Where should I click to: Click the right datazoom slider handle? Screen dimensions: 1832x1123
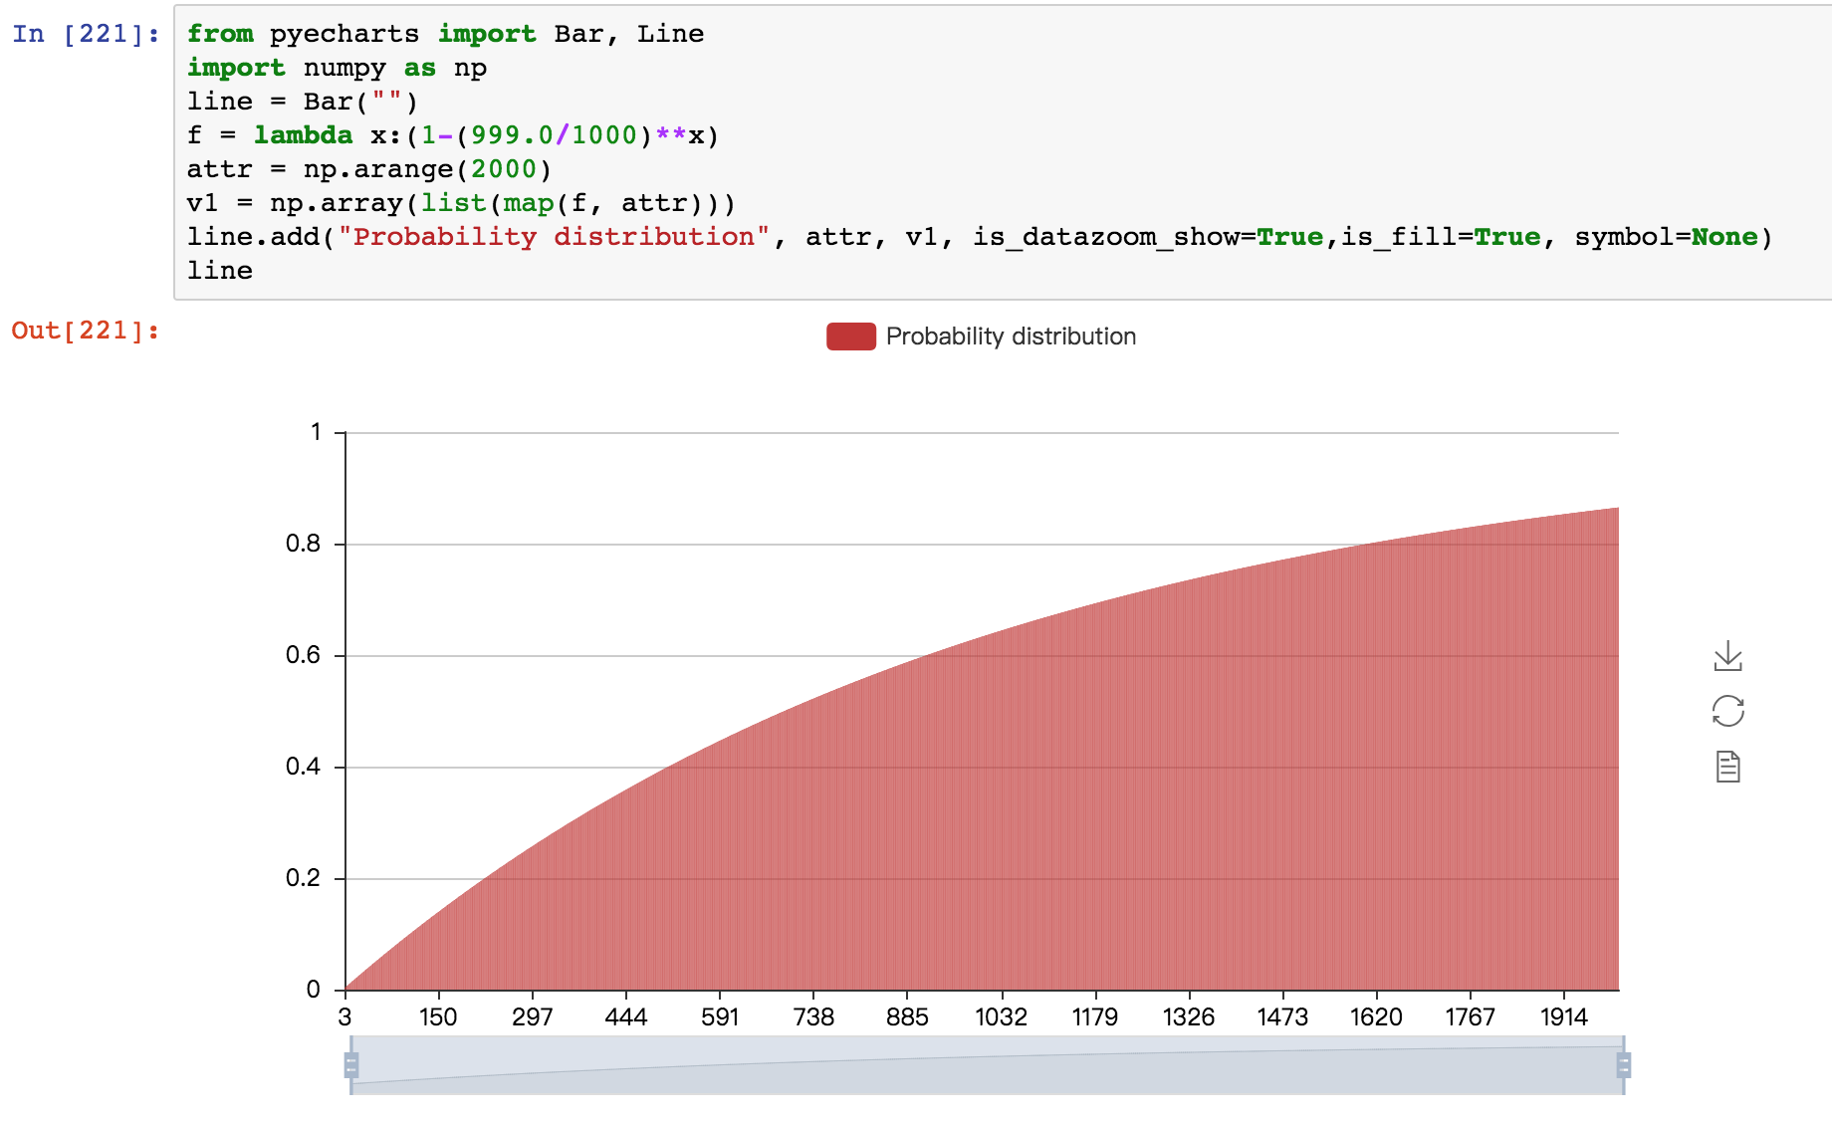(x=1623, y=1065)
